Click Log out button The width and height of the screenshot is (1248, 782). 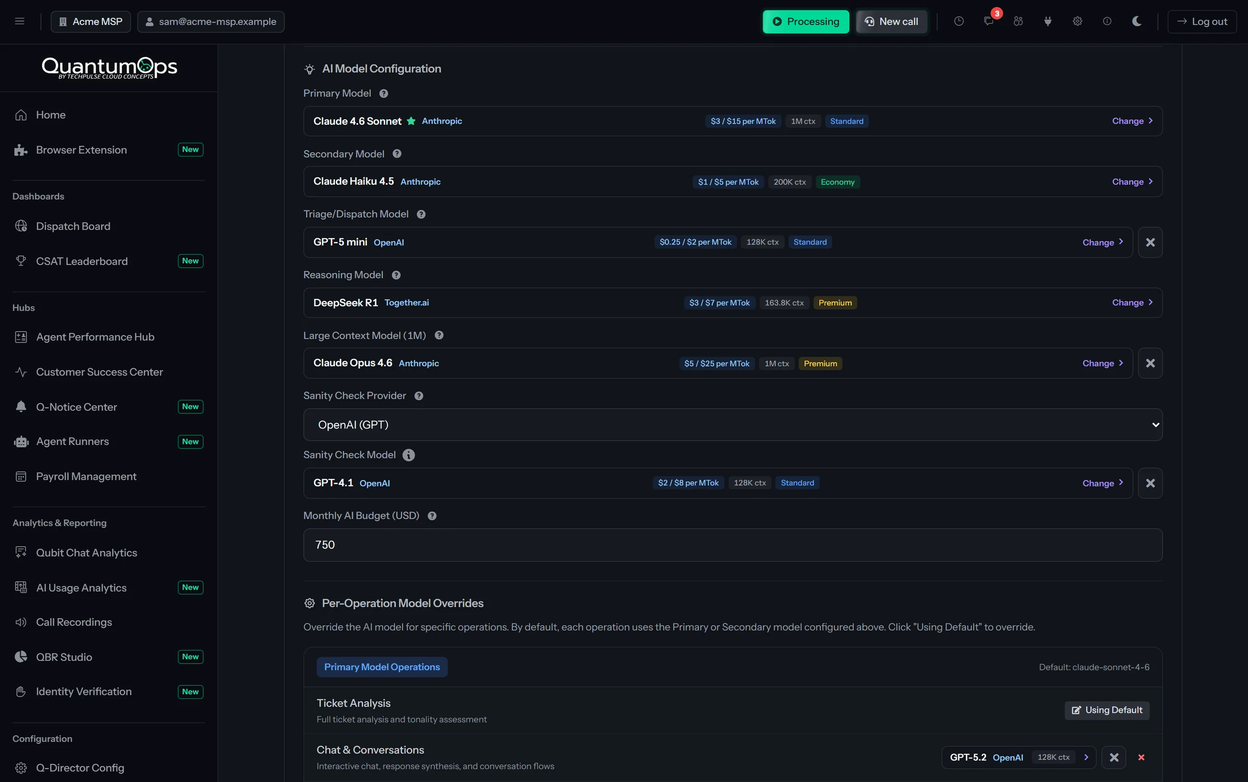pos(1202,21)
